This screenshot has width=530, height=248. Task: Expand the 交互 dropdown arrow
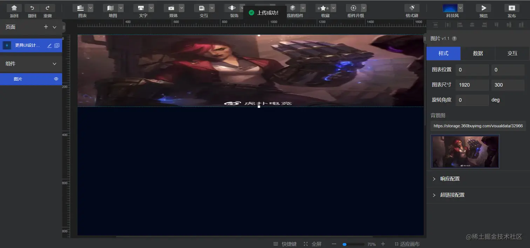pyautogui.click(x=212, y=8)
